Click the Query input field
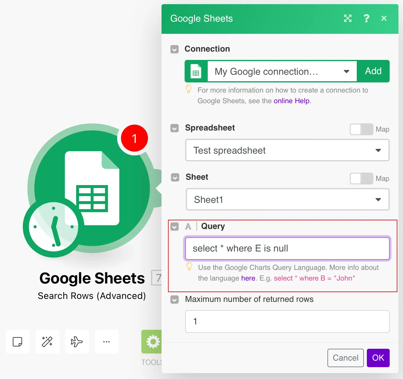This screenshot has width=403, height=379. (287, 249)
